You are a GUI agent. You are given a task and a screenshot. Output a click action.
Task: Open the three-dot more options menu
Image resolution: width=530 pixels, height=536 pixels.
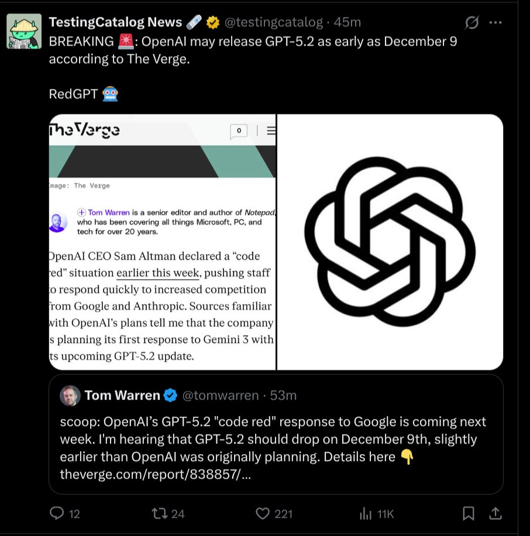pos(495,23)
